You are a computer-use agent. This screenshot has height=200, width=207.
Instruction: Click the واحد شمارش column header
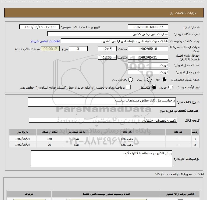pos(76,132)
